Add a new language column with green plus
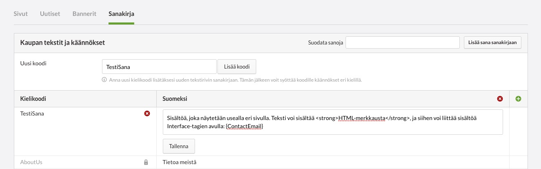The width and height of the screenshot is (541, 169). 519,99
